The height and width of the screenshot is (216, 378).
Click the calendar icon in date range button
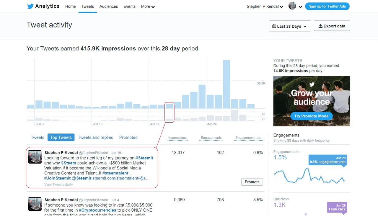pyautogui.click(x=274, y=26)
